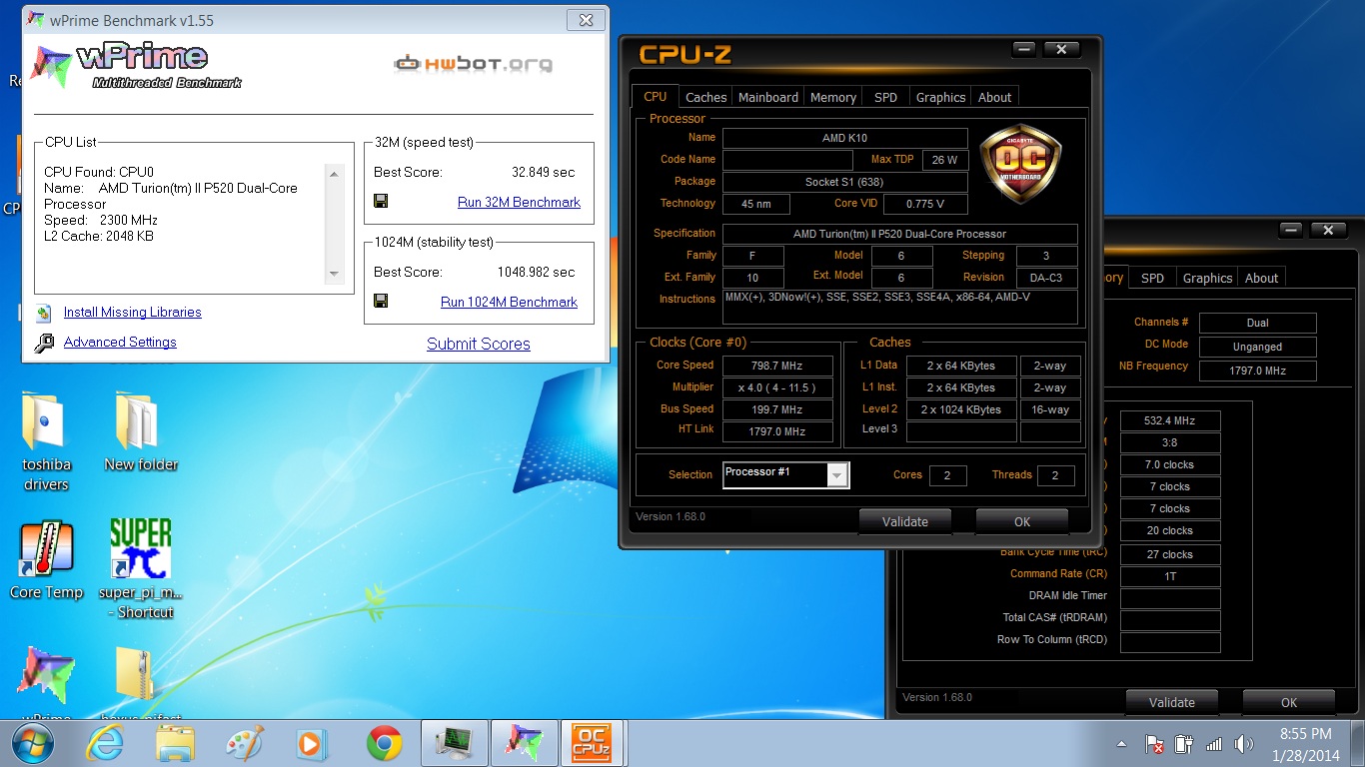The width and height of the screenshot is (1365, 767).
Task: Click the Gigabyte OC motherboard badge in CPU-Z
Action: click(1019, 164)
